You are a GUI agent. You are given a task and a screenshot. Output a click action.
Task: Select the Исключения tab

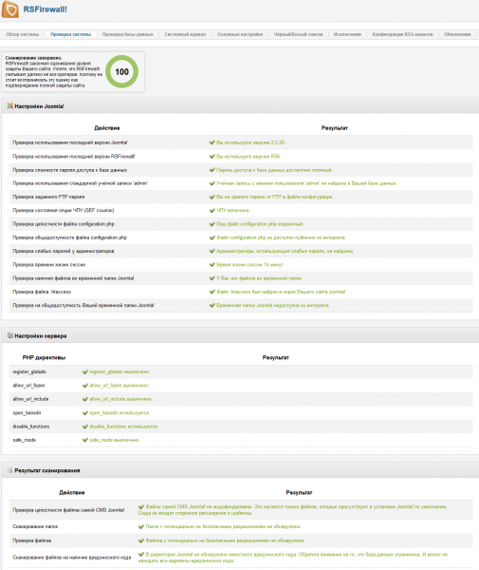coord(347,34)
